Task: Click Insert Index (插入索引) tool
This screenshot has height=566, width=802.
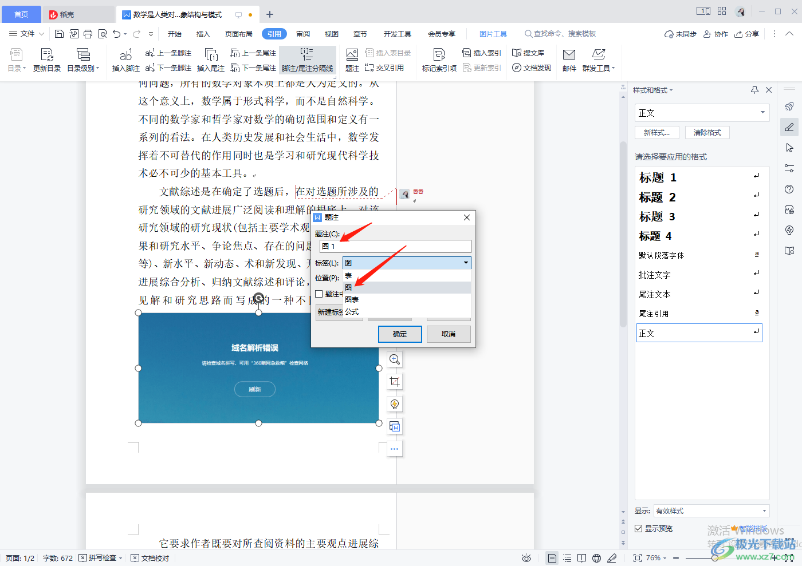Action: pos(482,53)
